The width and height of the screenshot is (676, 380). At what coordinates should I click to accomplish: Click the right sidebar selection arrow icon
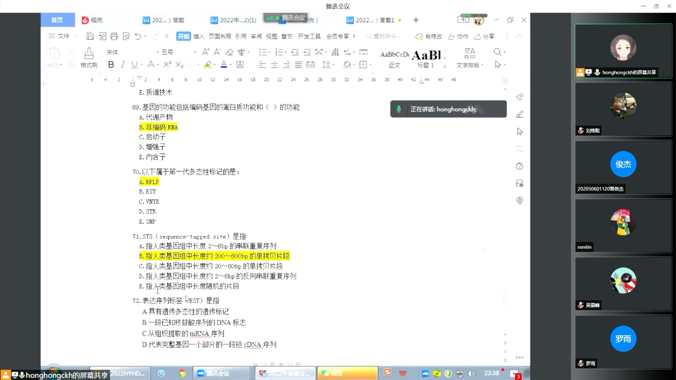pyautogui.click(x=520, y=131)
